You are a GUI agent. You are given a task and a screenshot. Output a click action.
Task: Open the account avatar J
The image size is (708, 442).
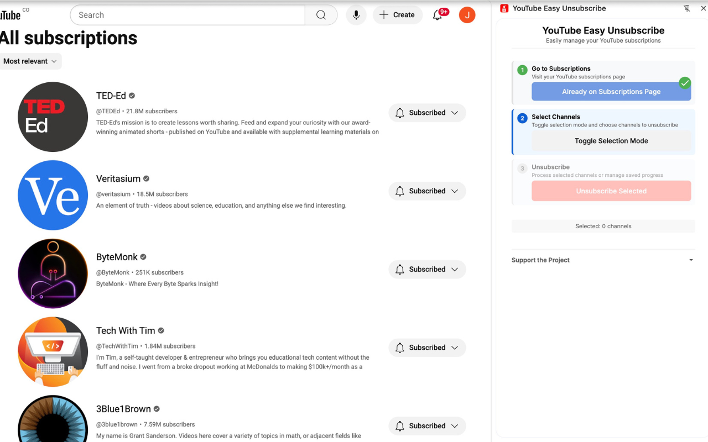pos(467,15)
